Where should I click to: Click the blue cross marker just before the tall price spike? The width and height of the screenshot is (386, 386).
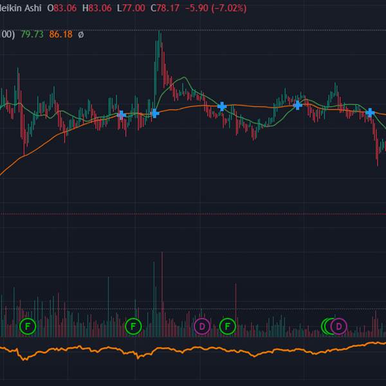[x=155, y=113]
